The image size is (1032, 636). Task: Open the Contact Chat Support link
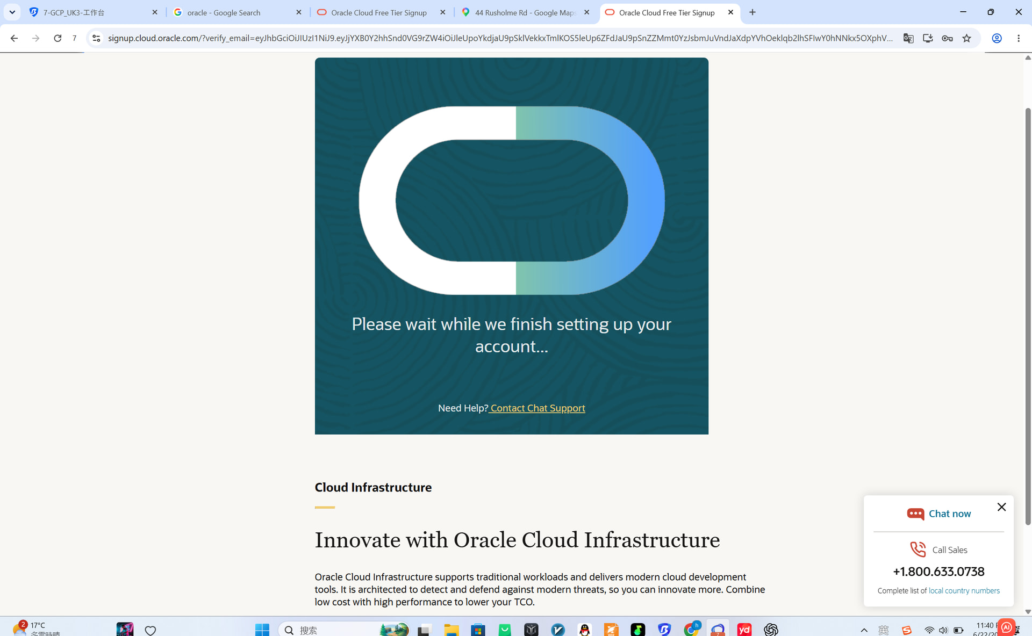point(537,408)
